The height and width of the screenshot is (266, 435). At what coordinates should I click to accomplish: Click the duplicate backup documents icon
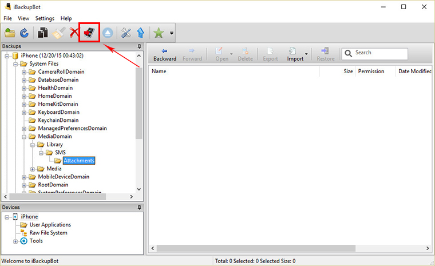(43, 33)
